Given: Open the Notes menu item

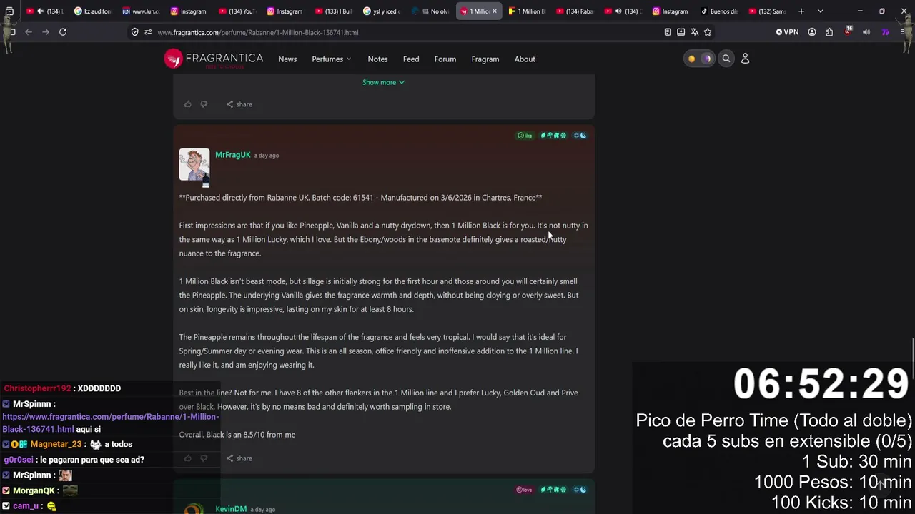Looking at the screenshot, I should (x=377, y=59).
